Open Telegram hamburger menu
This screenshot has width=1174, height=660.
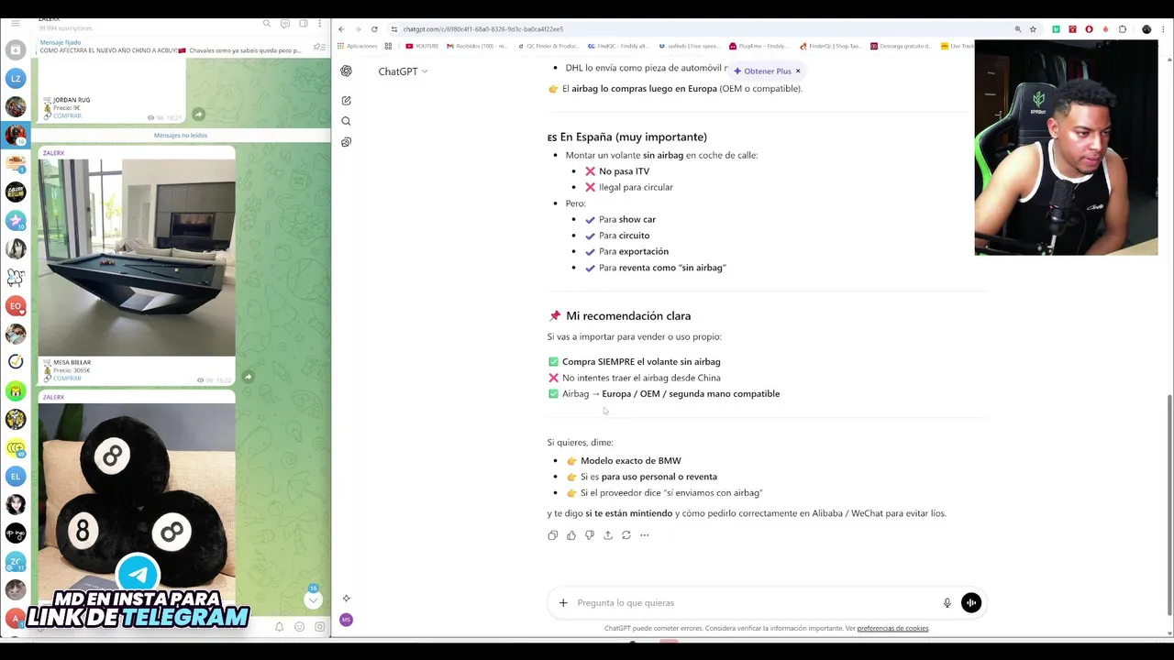[15, 23]
